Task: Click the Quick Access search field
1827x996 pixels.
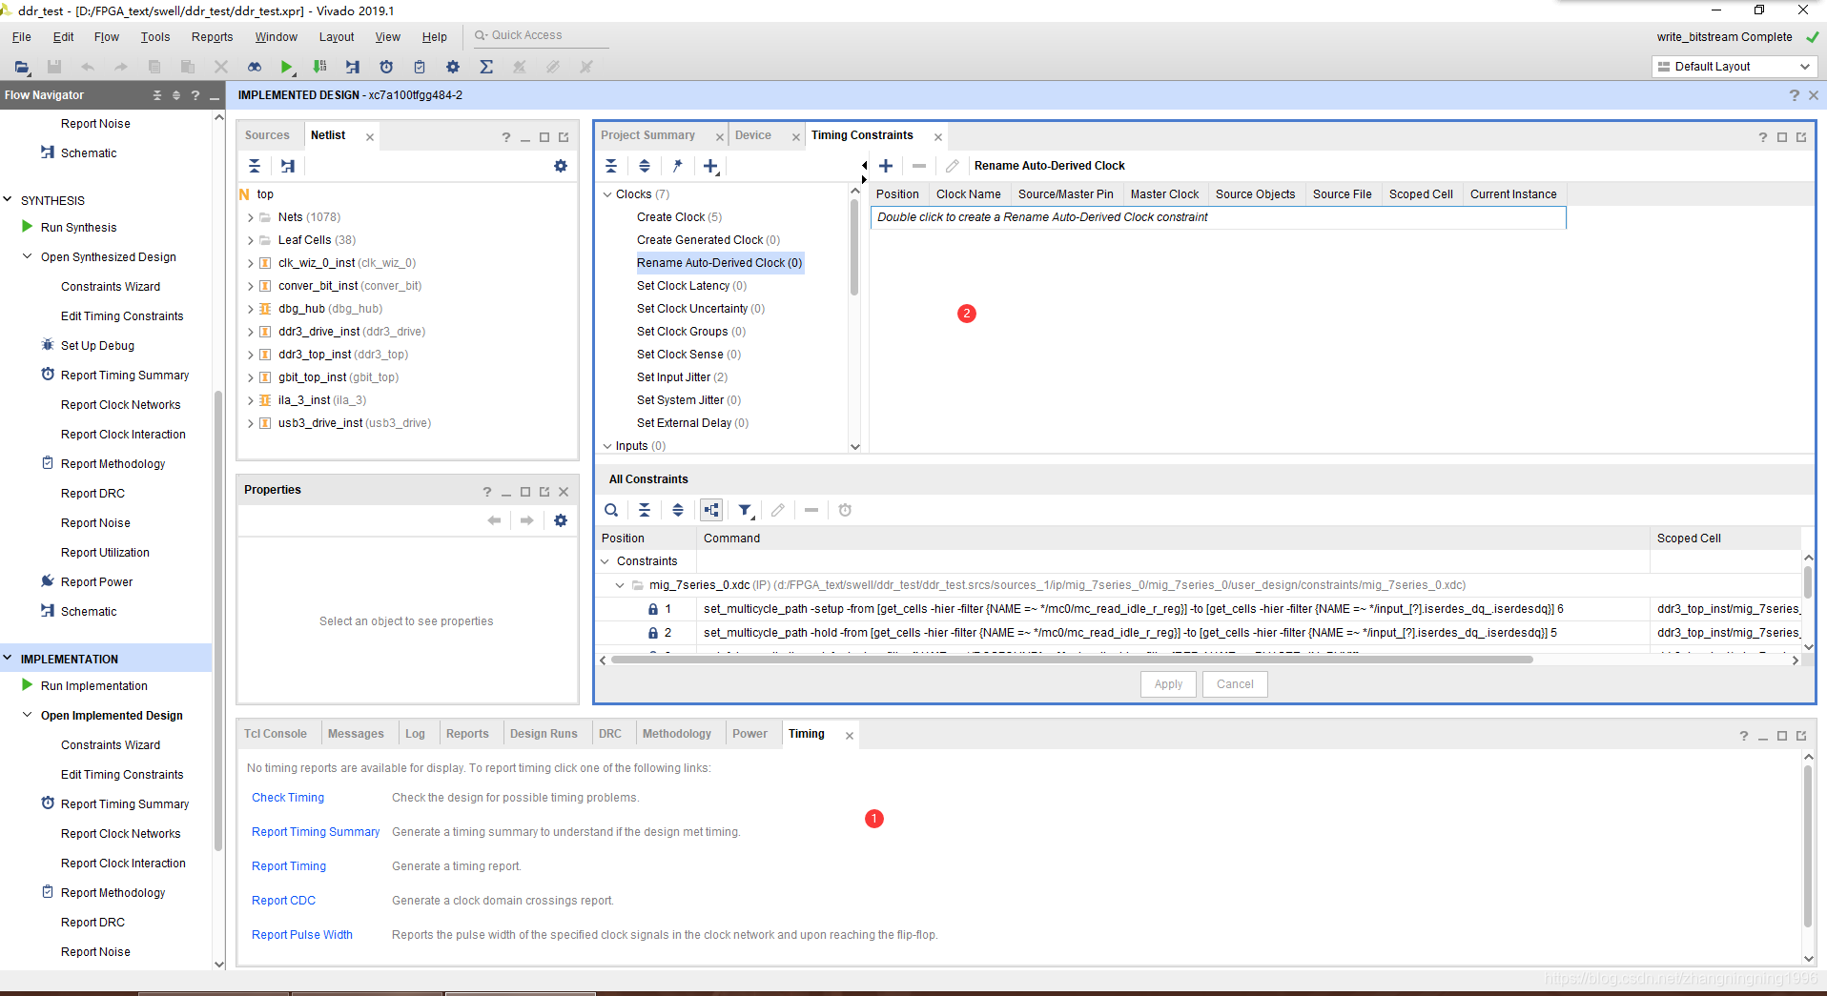Action: [x=539, y=36]
